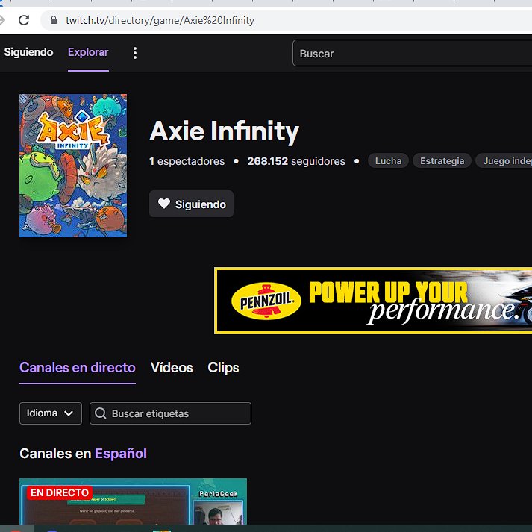Open the Pennzoil Power Up advertisement banner

point(373,301)
